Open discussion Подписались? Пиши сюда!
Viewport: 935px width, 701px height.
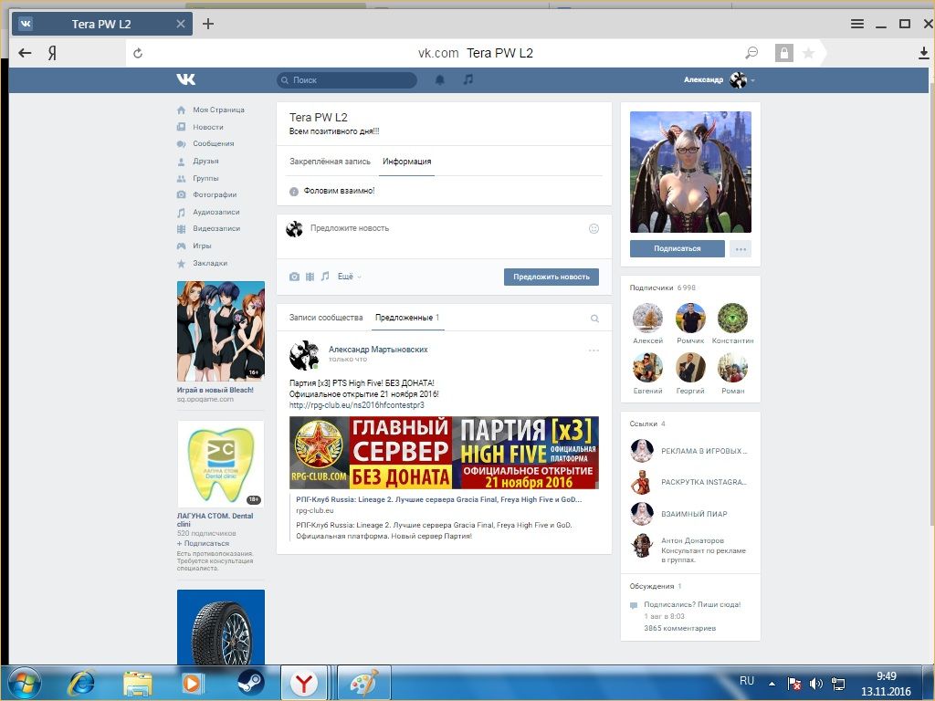(692, 604)
